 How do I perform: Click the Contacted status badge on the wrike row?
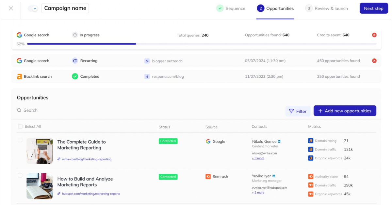168,141
